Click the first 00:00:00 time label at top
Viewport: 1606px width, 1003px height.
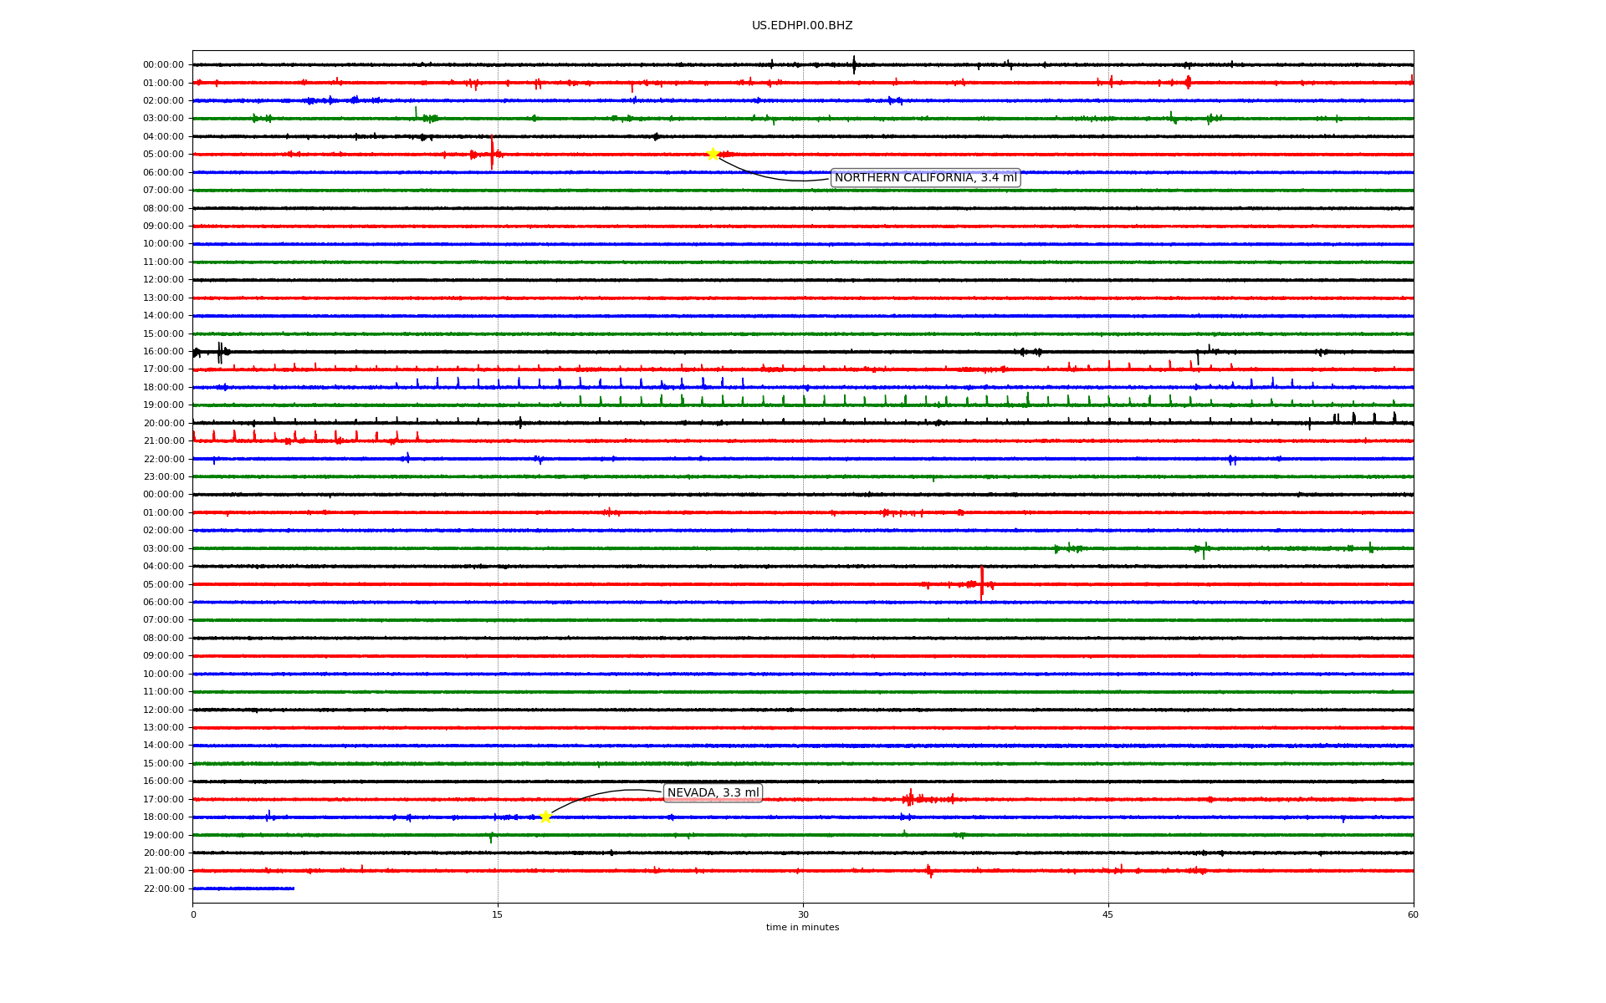[163, 65]
